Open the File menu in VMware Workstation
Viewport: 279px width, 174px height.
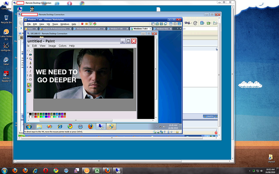pos(29,24)
